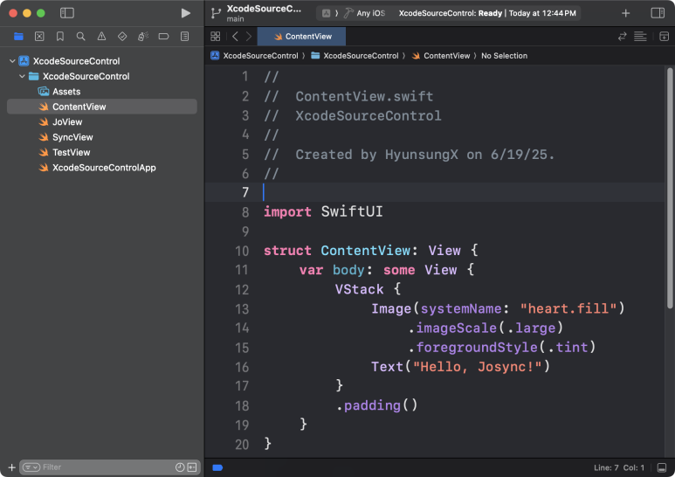Click XcodeSourceControl project in jump bar
Image resolution: width=675 pixels, height=477 pixels.
point(254,56)
